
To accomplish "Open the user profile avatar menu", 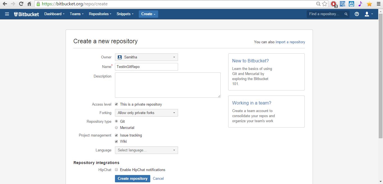I will pos(368,14).
